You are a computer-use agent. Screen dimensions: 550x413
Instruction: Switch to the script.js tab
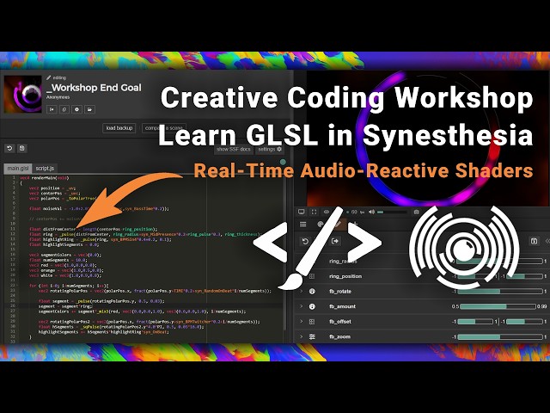(45, 169)
